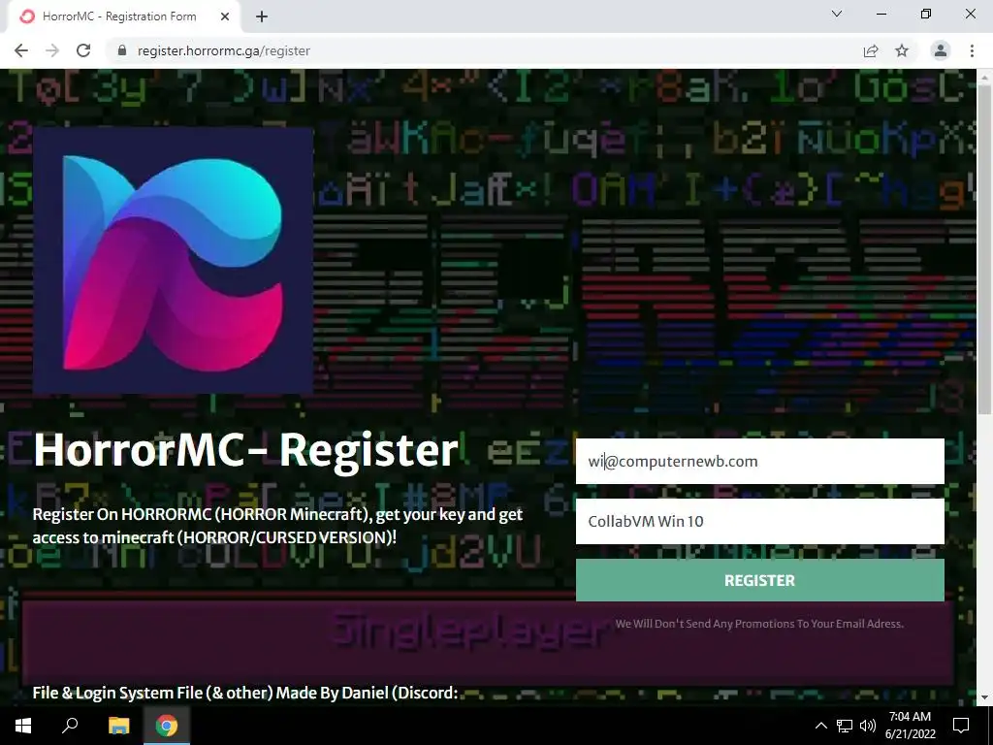Minimize the Chrome window
This screenshot has width=993, height=745.
coord(881,14)
